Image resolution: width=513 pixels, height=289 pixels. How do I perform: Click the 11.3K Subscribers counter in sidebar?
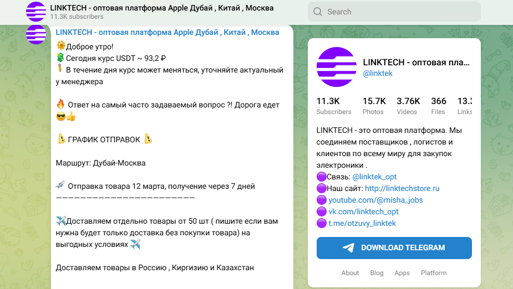point(334,106)
